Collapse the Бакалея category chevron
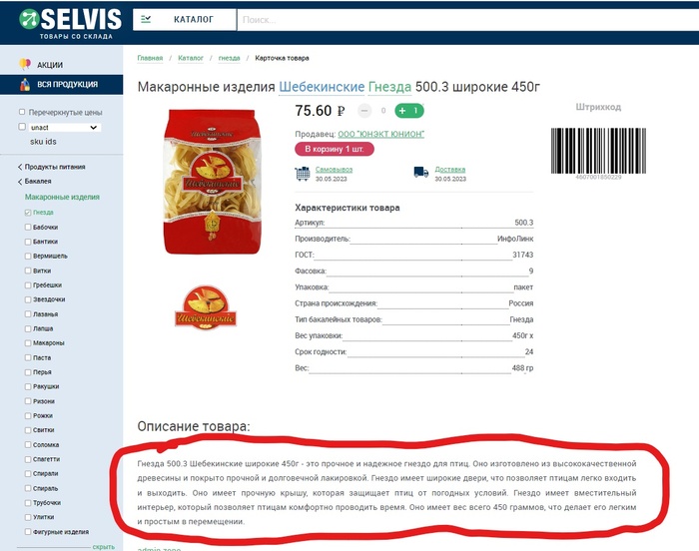 (20, 182)
